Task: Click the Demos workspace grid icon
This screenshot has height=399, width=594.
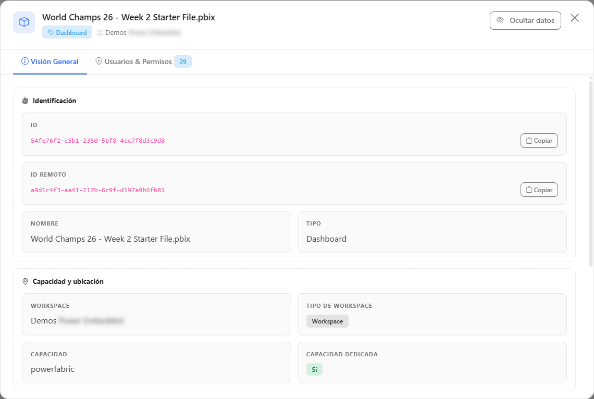Action: [100, 33]
